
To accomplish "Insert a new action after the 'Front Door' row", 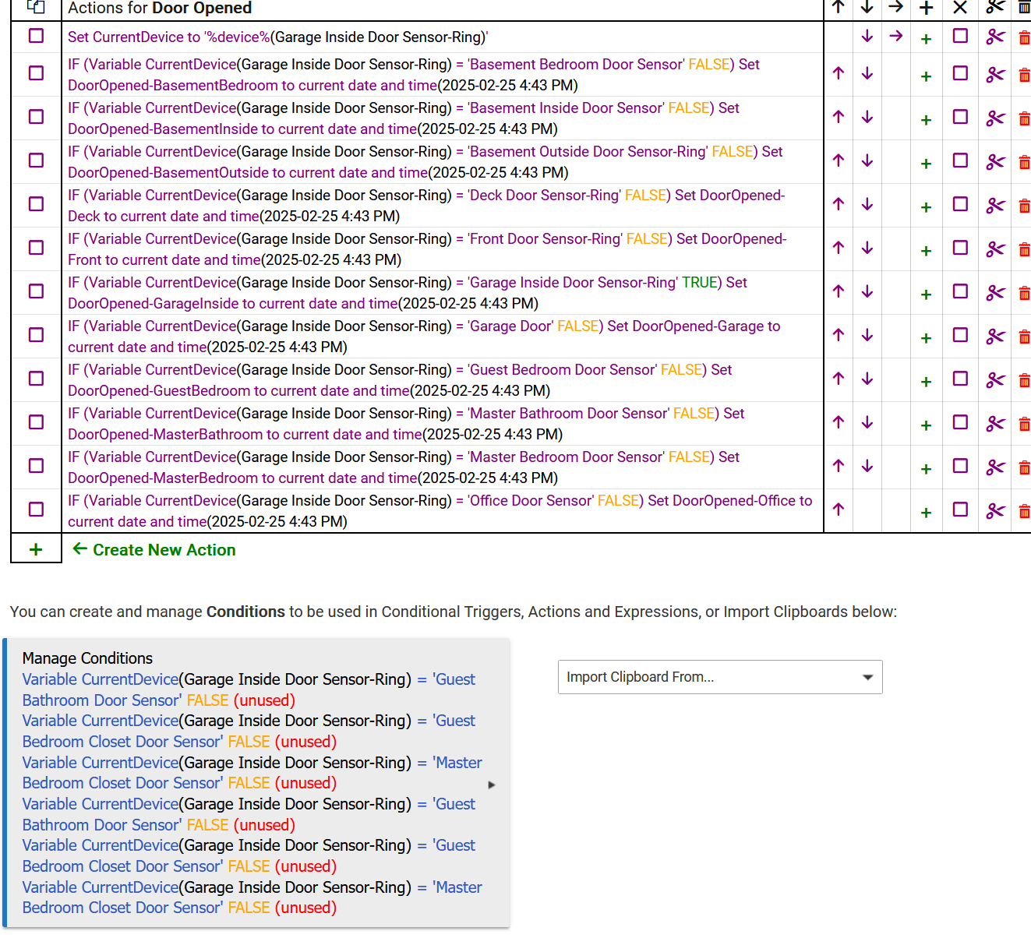I will (924, 249).
